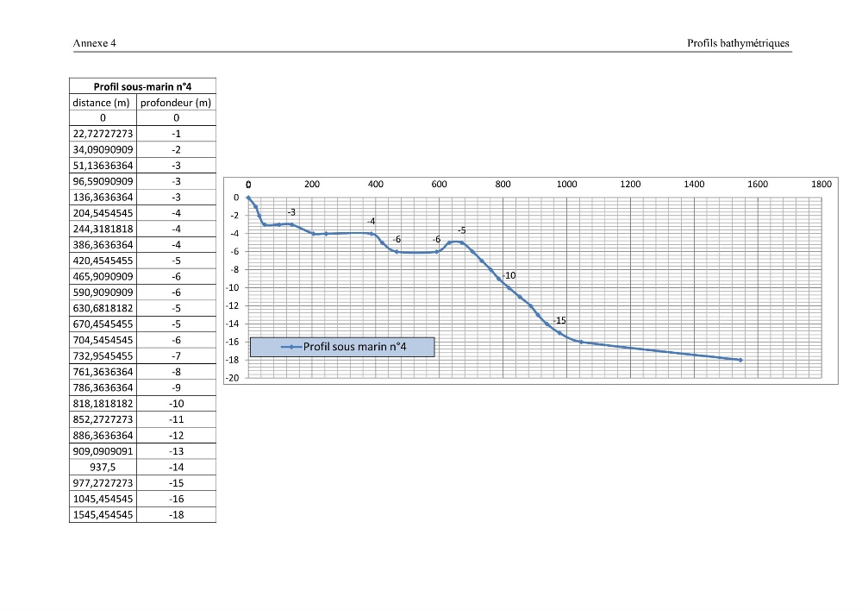
Task: Select the chart legend "Profil sous marin n°4"
Action: tap(342, 347)
